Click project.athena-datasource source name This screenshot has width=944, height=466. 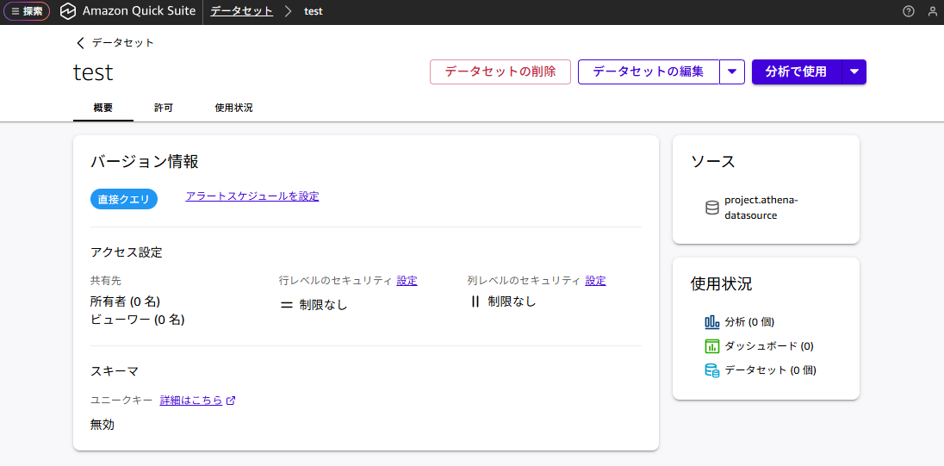click(761, 208)
